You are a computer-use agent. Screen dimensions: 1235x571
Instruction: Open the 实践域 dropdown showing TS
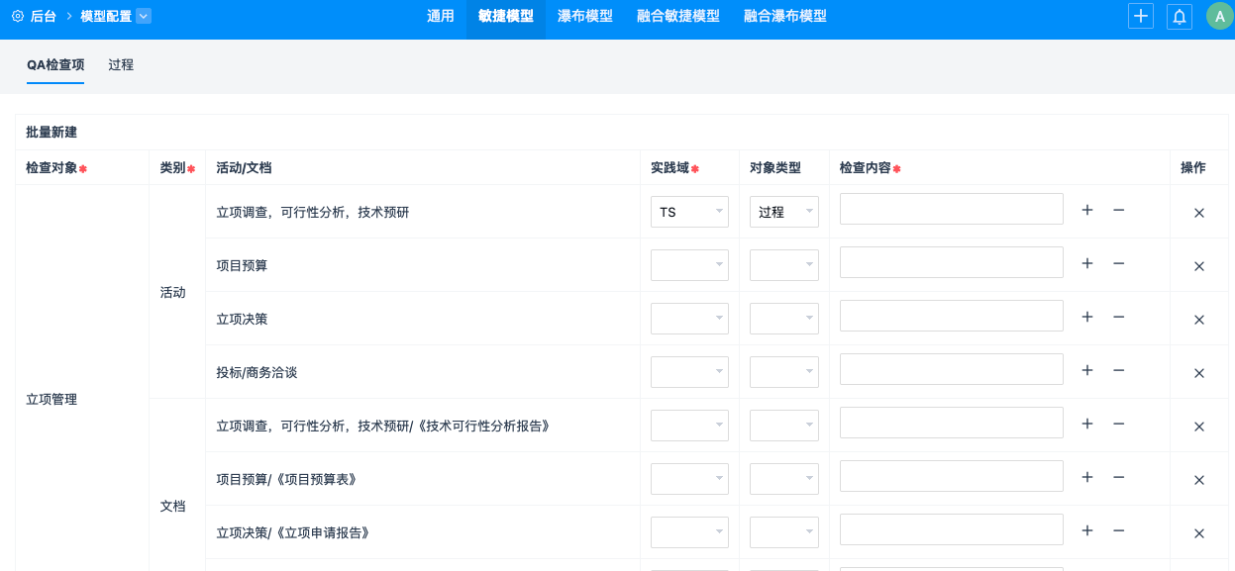point(689,212)
